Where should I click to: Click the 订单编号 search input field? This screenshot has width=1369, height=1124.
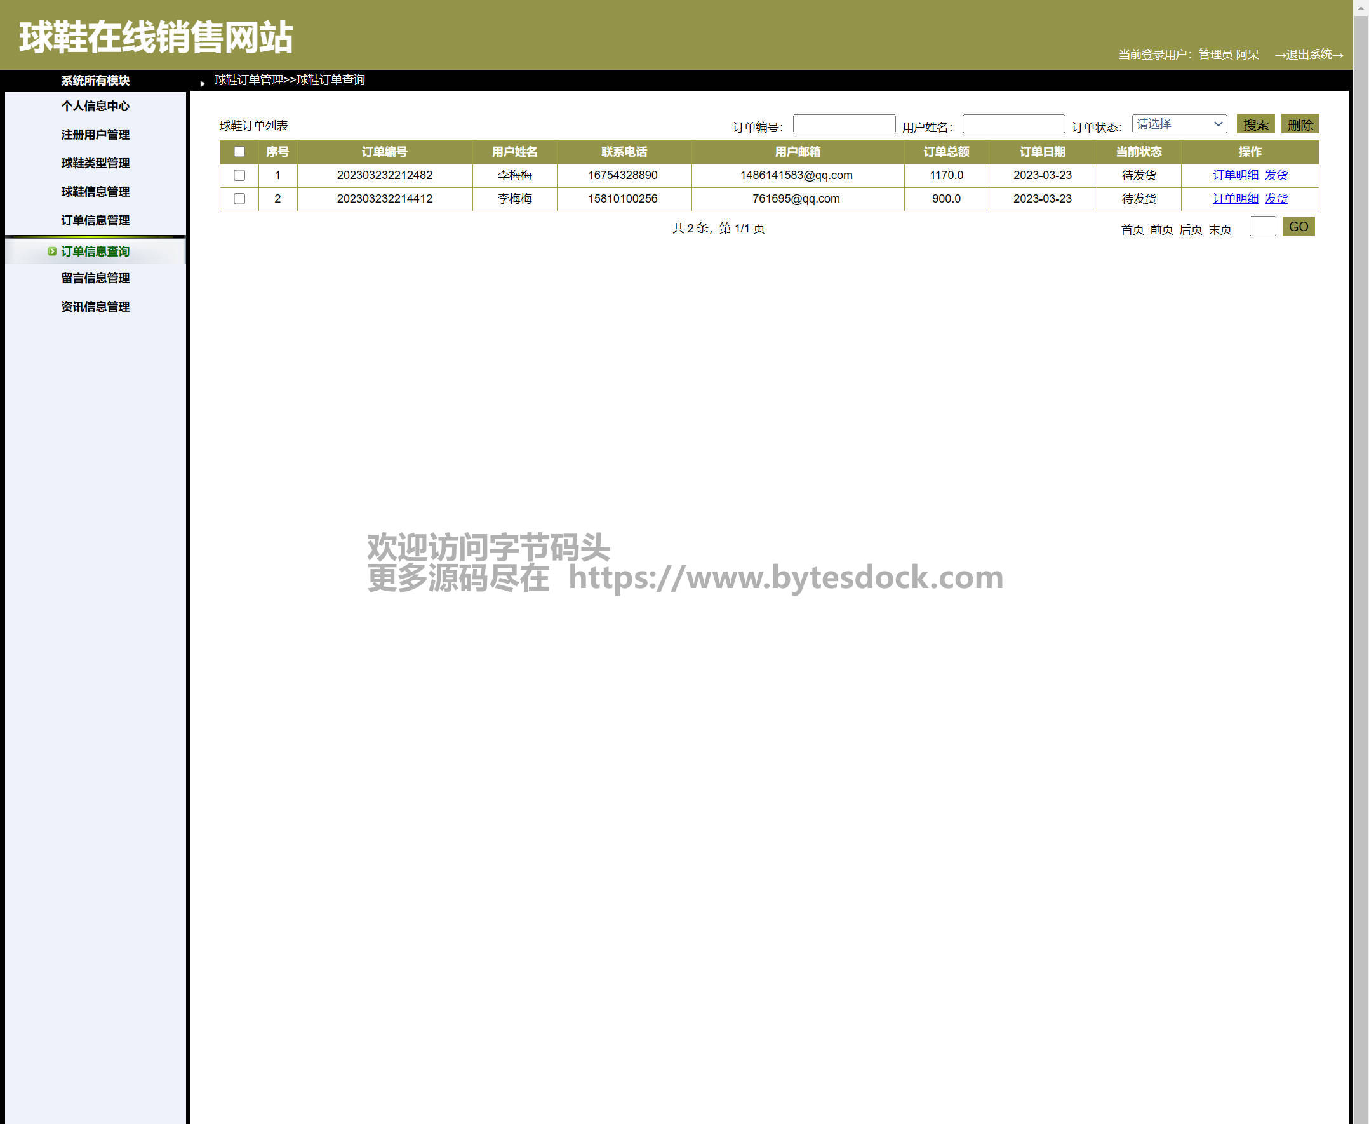[843, 124]
